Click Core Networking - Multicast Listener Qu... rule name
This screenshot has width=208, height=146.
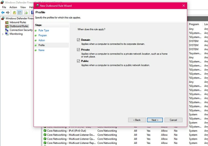point(71,139)
